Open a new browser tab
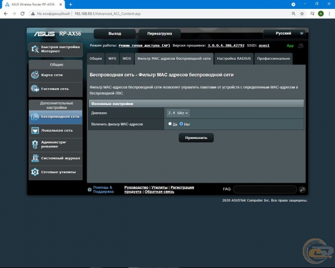 tap(71, 4)
